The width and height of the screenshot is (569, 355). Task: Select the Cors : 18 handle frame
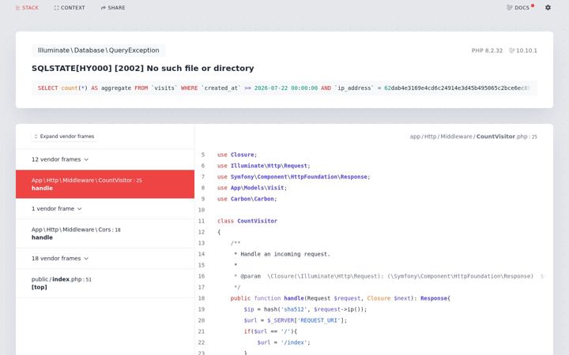click(105, 234)
